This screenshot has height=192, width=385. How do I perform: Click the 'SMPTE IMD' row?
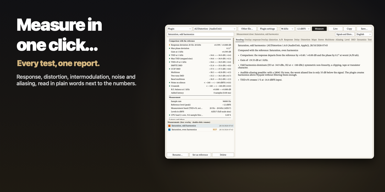[x=200, y=66]
